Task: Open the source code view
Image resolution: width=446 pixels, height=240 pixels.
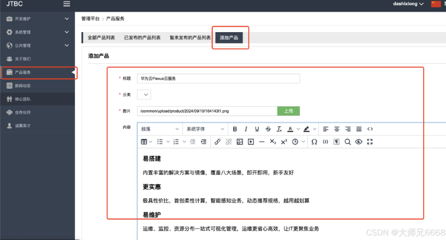Action: coord(370,129)
